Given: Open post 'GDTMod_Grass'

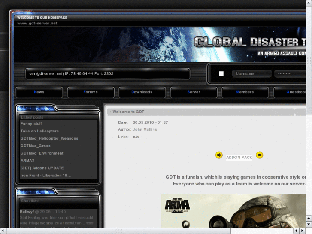Looking at the screenshot, I should (36, 146).
